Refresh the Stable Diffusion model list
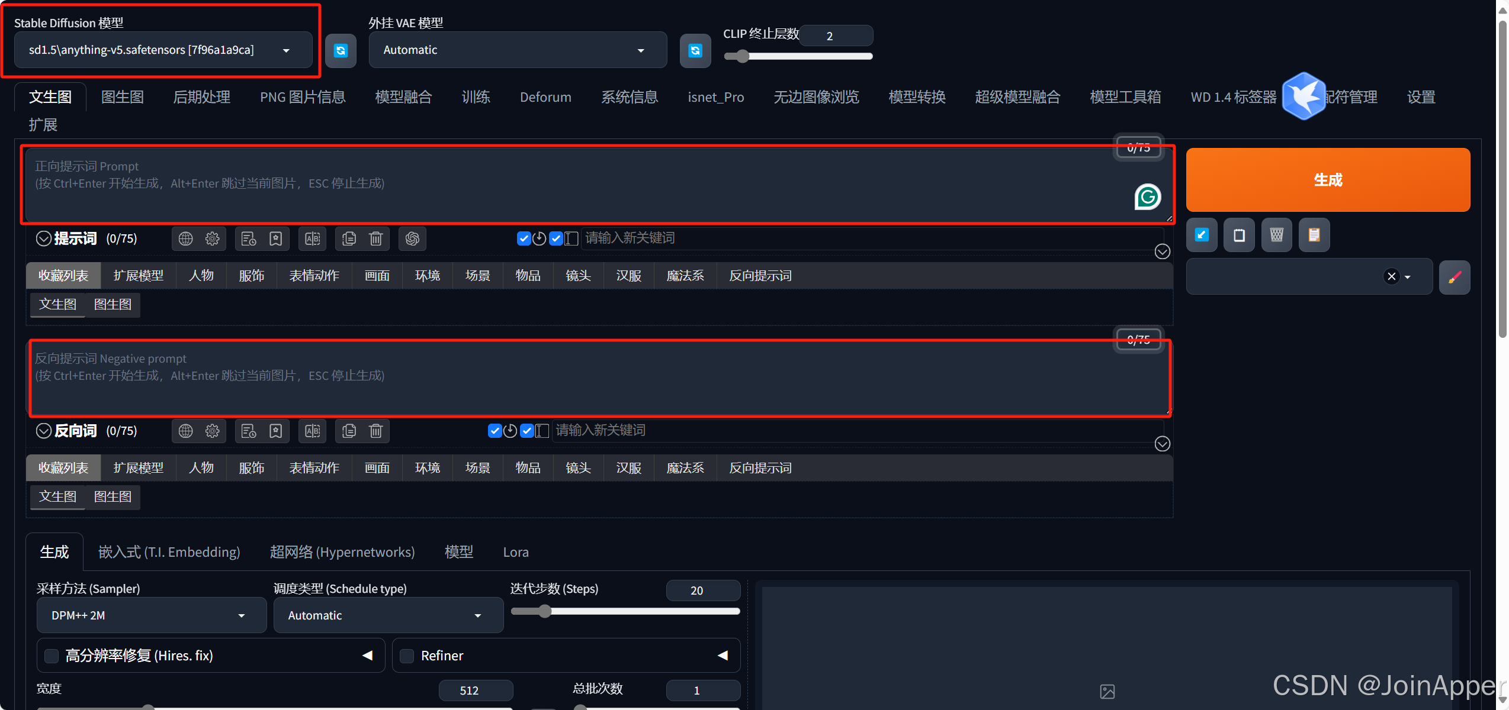The width and height of the screenshot is (1509, 710). click(x=341, y=51)
